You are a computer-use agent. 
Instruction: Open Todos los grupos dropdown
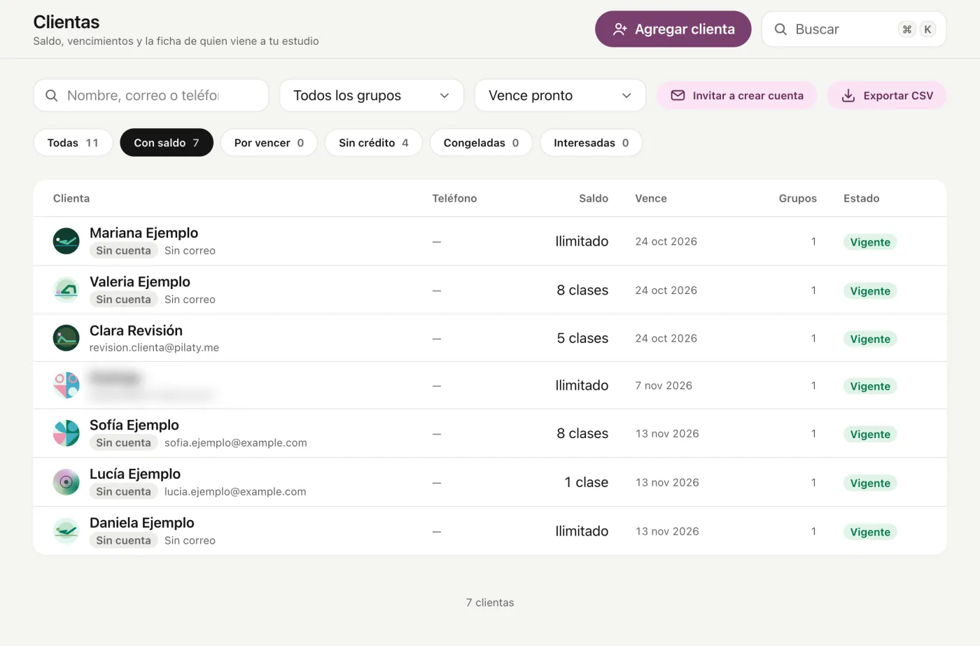(372, 95)
